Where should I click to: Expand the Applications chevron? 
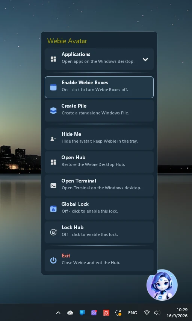pyautogui.click(x=145, y=59)
